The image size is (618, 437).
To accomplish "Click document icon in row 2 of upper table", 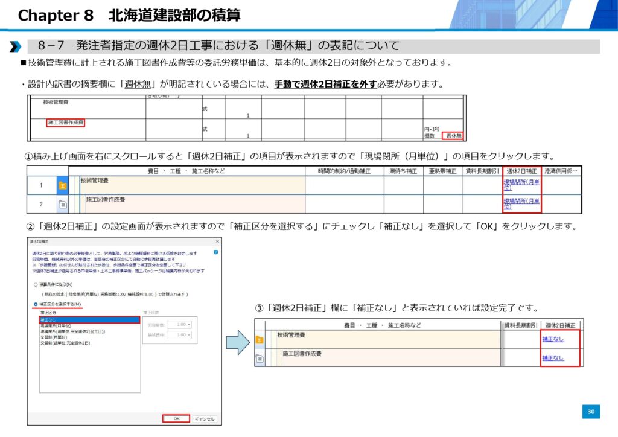I will coord(62,204).
